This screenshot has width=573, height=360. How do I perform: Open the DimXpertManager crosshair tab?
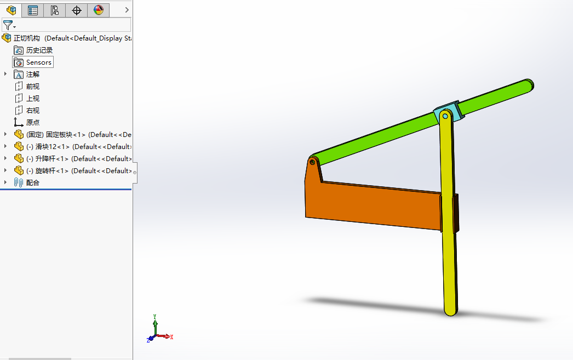76,10
